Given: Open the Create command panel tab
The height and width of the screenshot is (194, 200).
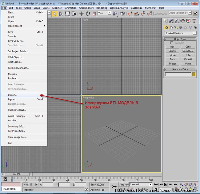Looking at the screenshot, I should [165, 21].
